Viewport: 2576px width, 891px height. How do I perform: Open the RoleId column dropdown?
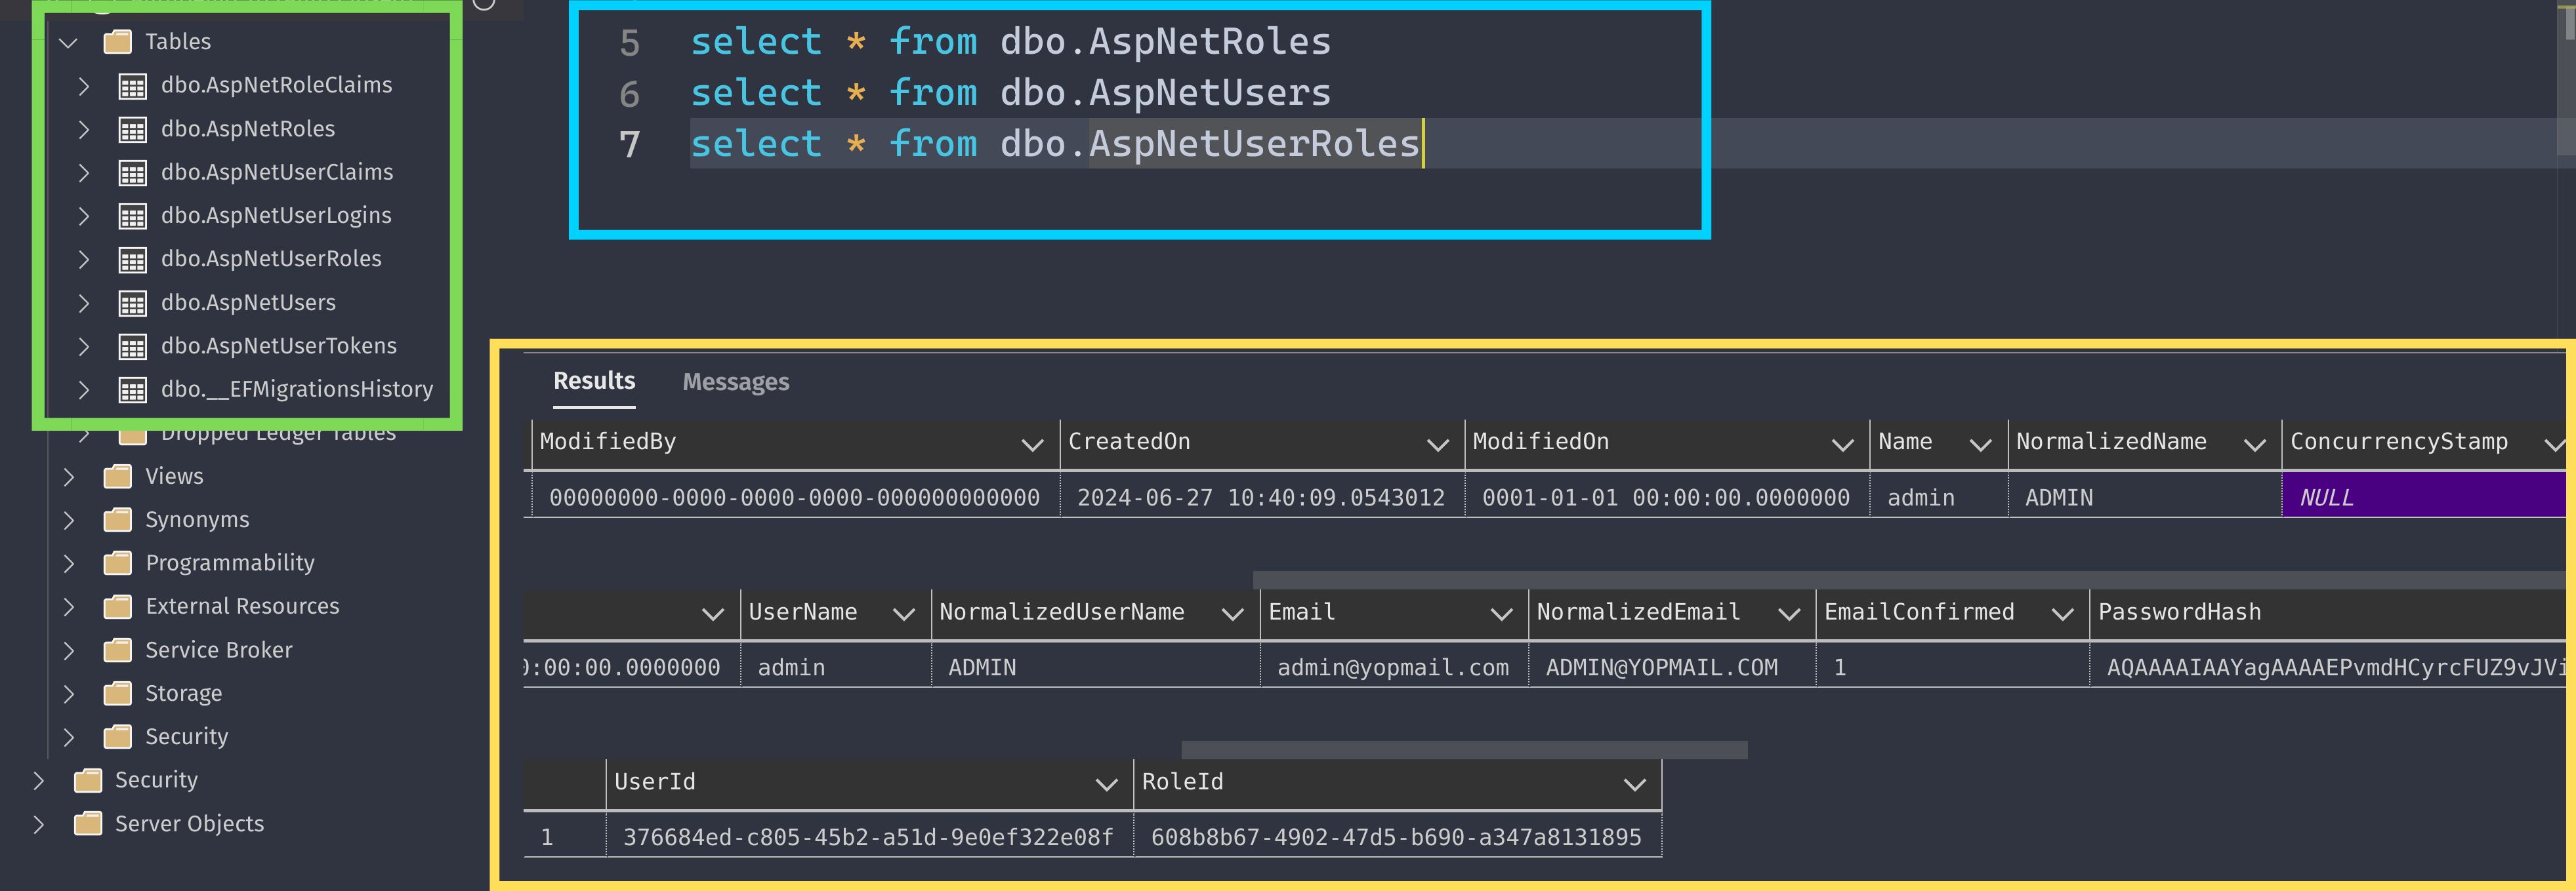[x=1634, y=784]
